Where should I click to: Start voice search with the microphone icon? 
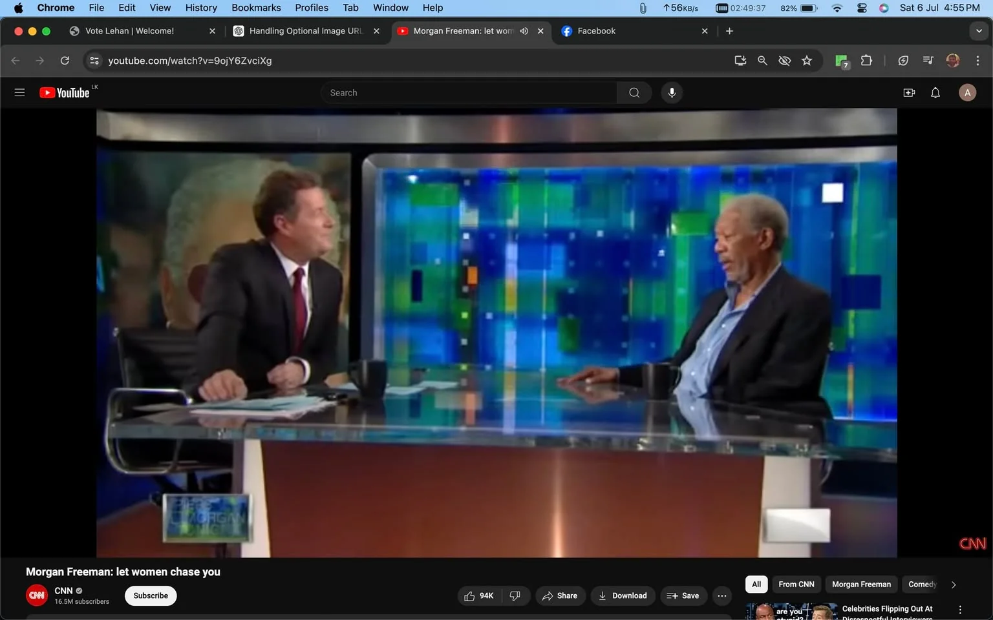click(672, 92)
